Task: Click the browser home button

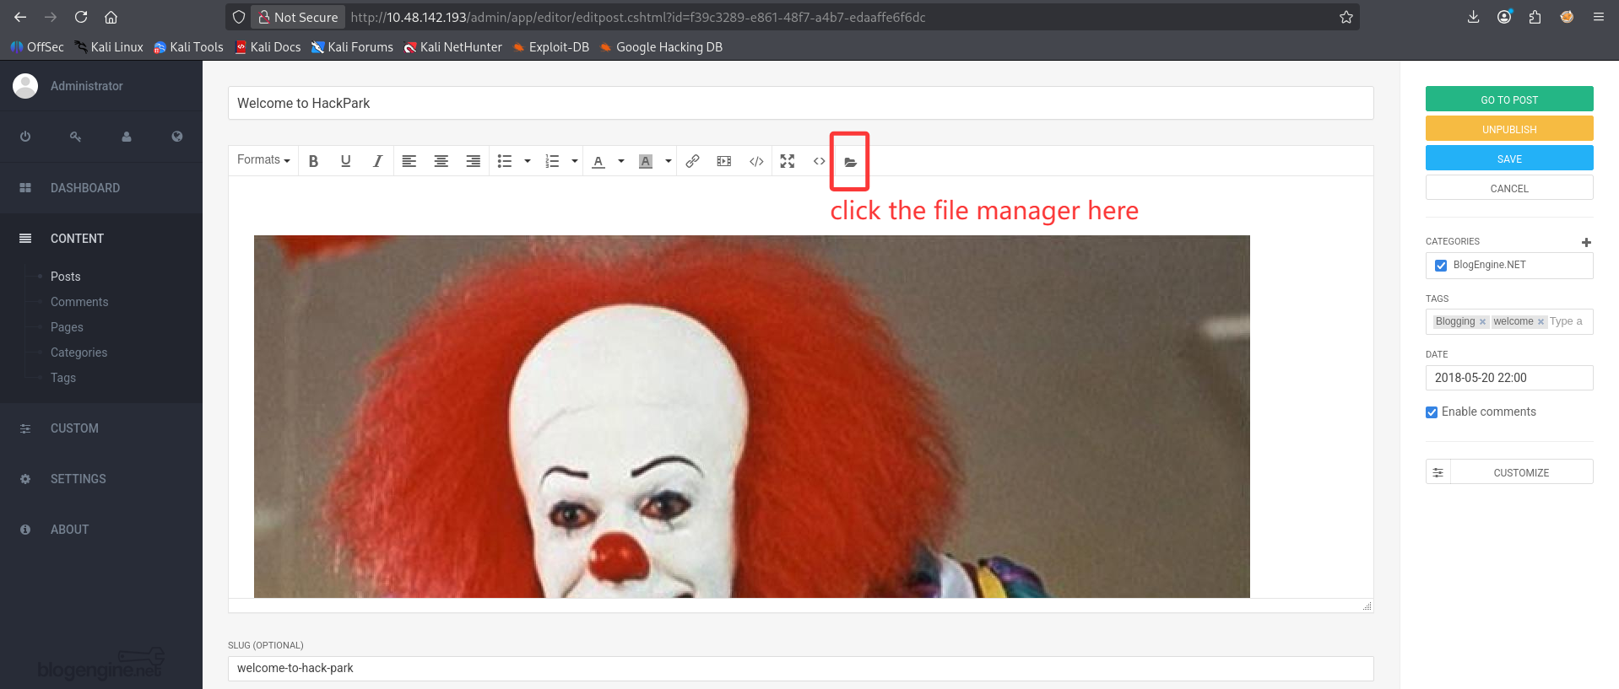Action: pos(111,17)
